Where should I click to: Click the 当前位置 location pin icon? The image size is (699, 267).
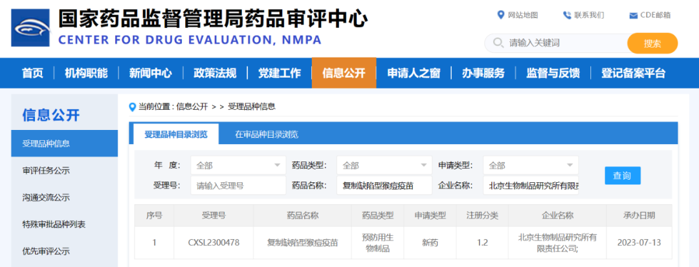pos(132,107)
